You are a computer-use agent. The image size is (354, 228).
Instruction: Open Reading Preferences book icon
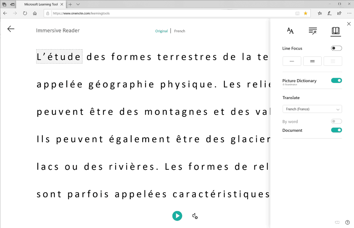[x=335, y=31]
